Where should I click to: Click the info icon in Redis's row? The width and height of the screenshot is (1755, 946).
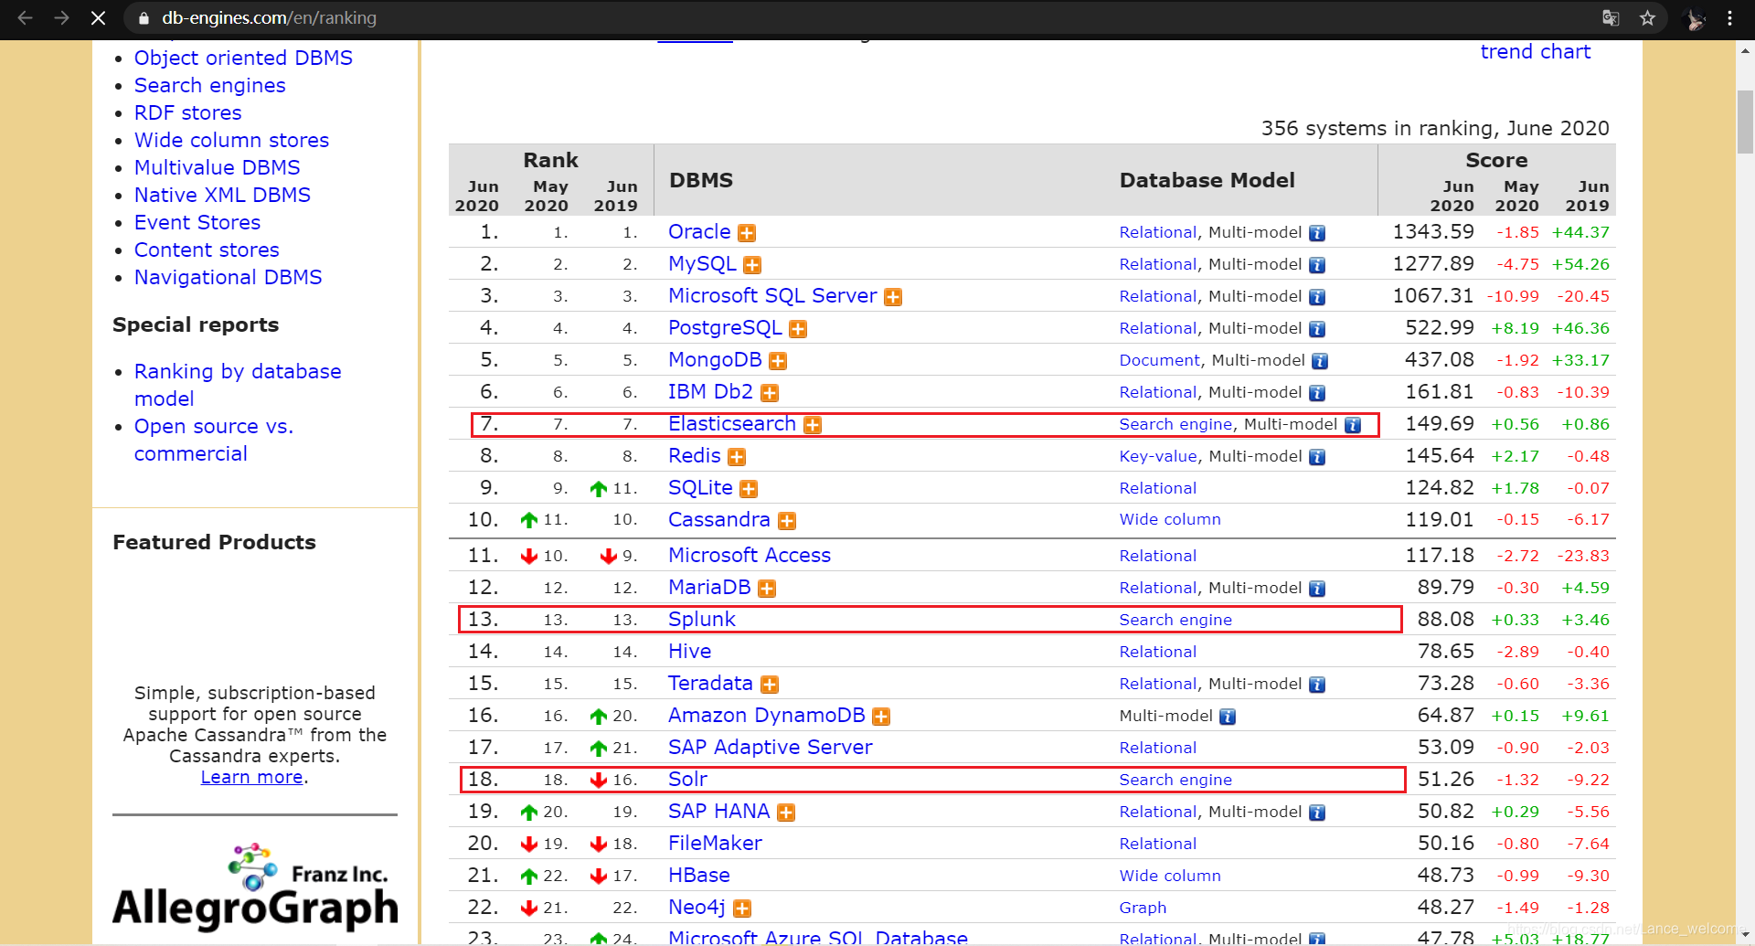[x=1317, y=457]
